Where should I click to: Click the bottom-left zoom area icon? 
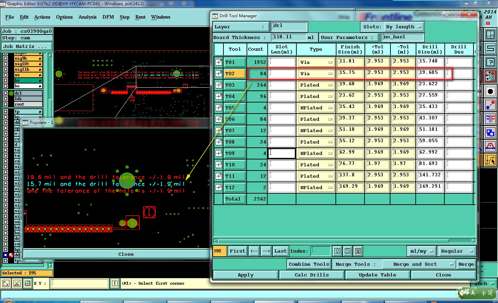(x=6, y=283)
